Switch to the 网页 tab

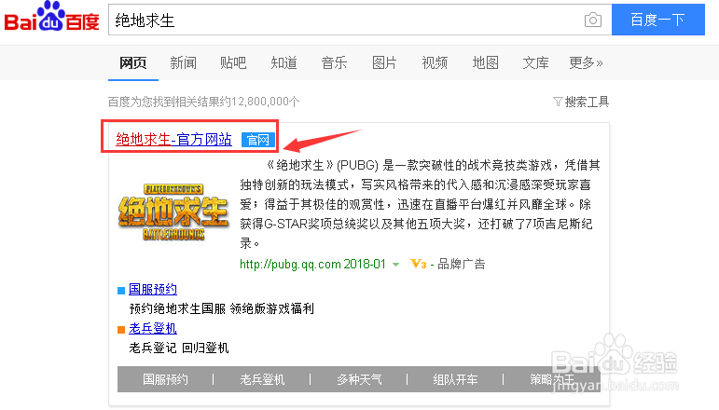[133, 62]
